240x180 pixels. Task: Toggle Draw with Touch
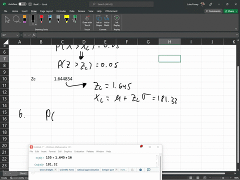point(87,21)
